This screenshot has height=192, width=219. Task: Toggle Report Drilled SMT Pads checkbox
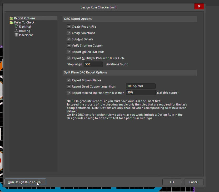click(x=69, y=52)
